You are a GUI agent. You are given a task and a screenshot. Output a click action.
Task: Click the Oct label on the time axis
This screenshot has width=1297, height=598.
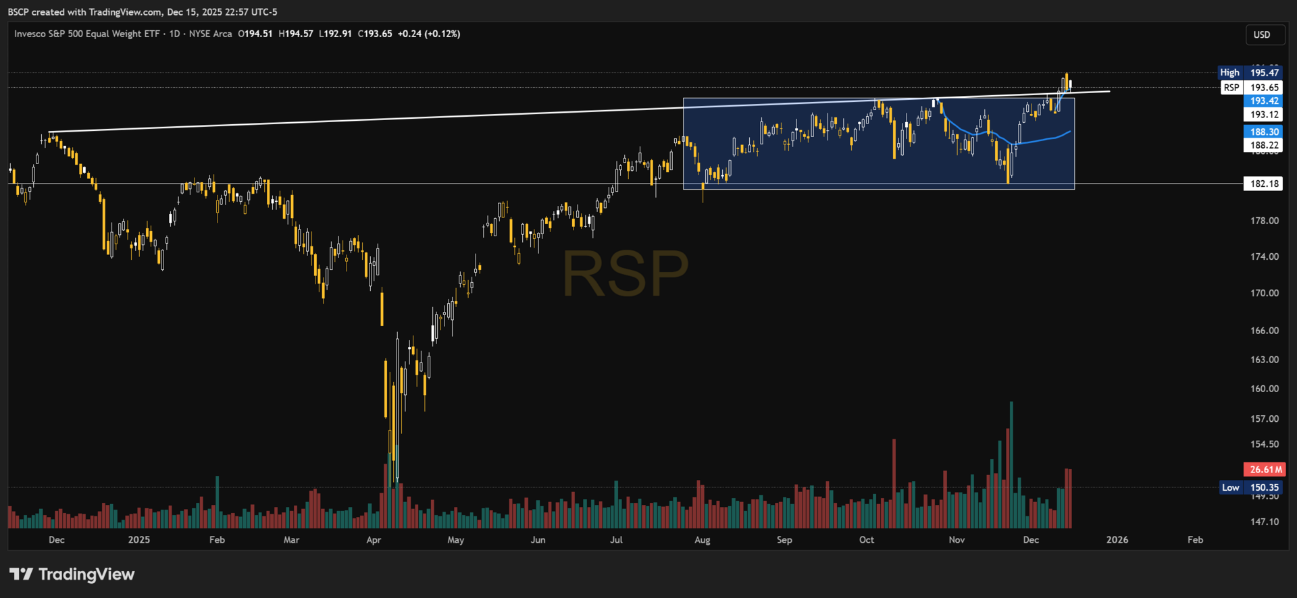(x=867, y=540)
